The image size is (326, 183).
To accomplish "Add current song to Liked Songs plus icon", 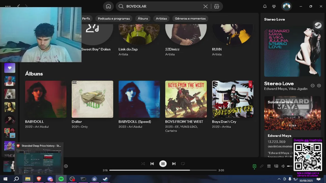I will click(x=66, y=166).
